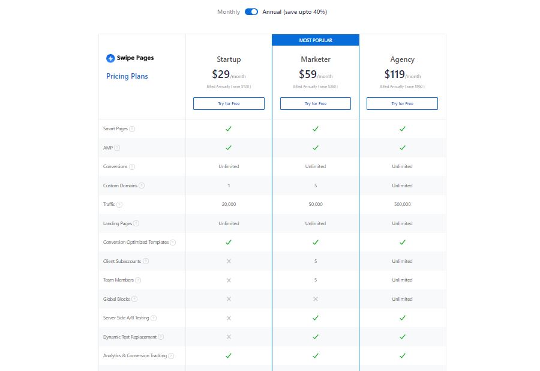The image size is (540, 371).
Task: Click the Marketer Landing Pages Unlimited value
Action: pyautogui.click(x=316, y=223)
